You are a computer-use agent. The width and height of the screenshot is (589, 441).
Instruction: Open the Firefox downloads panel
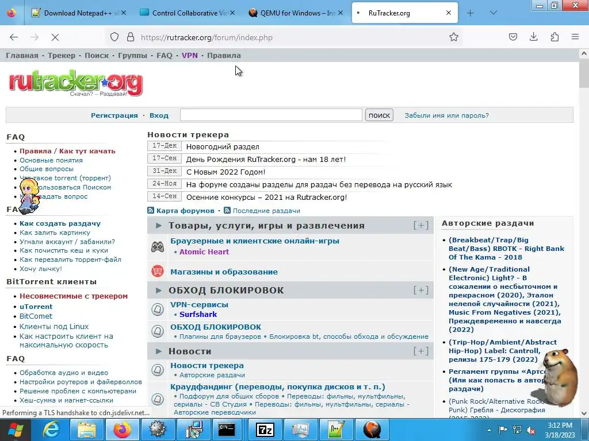tap(533, 37)
